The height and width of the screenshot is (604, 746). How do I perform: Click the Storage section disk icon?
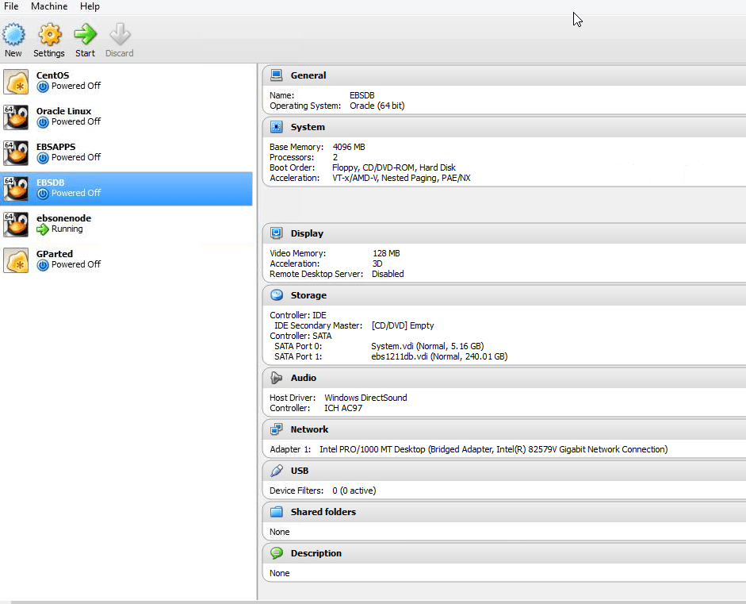tap(277, 294)
